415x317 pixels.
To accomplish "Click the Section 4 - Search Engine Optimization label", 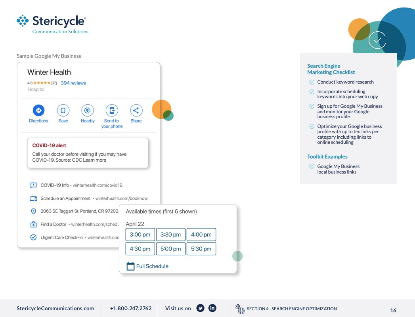I will pos(292,309).
